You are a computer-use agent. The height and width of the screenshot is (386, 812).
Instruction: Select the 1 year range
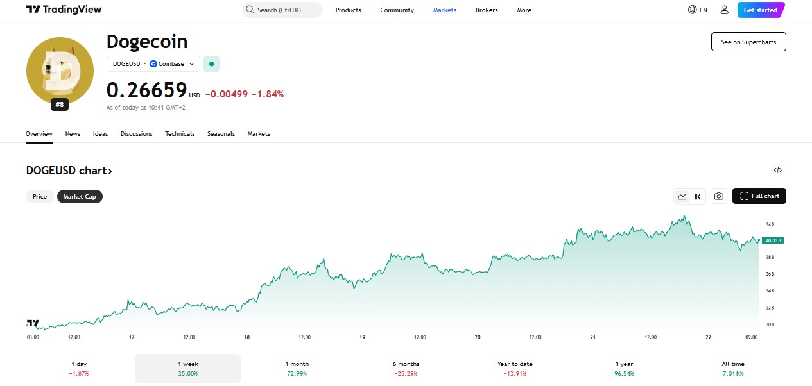(x=624, y=368)
